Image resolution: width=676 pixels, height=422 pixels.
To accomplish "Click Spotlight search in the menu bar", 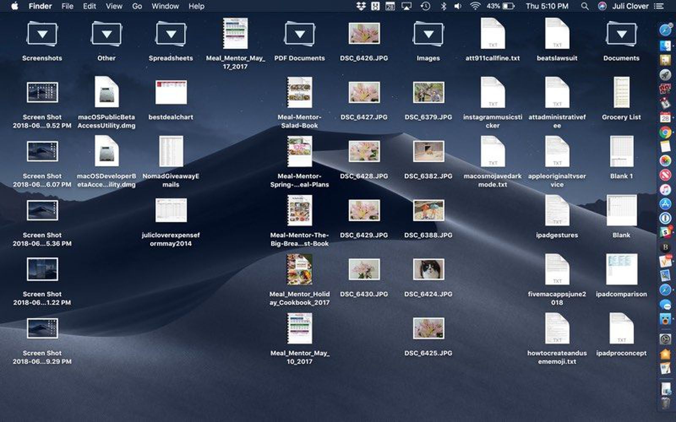I will [x=585, y=6].
